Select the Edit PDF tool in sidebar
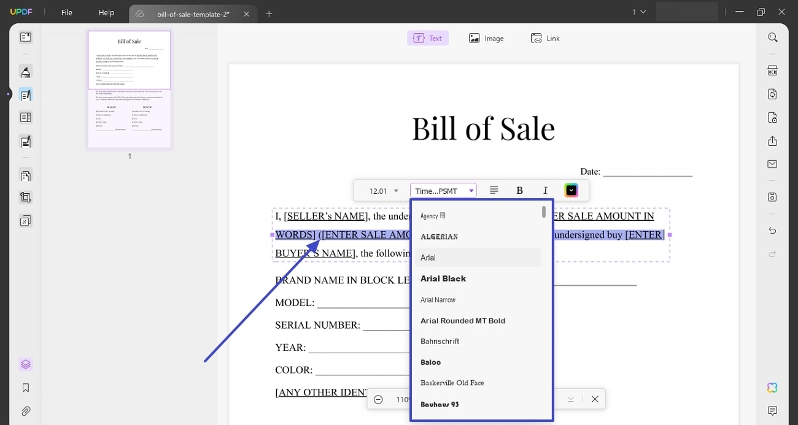The image size is (798, 425). coord(25,94)
